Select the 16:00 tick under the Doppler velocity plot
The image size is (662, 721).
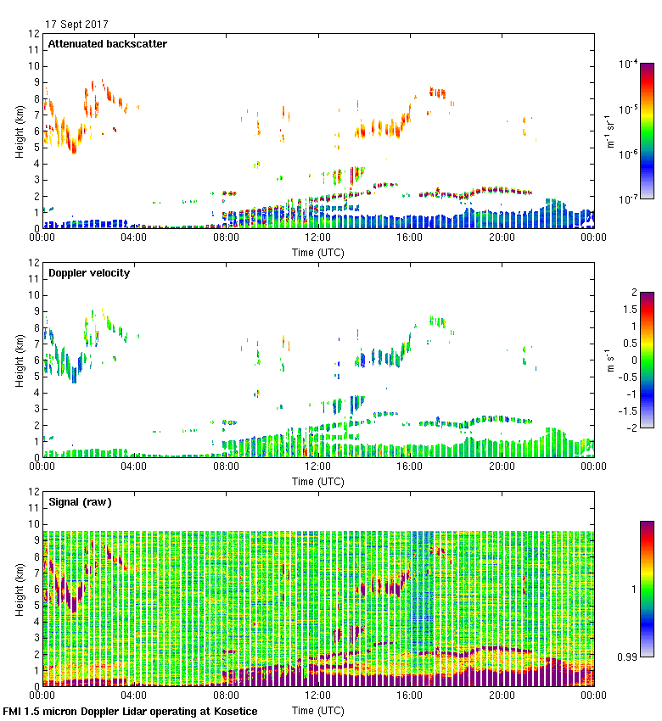pyautogui.click(x=410, y=467)
